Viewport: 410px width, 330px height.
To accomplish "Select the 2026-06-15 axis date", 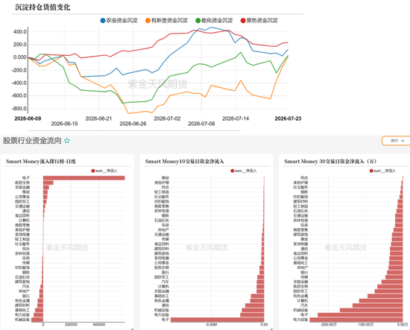I will click(64, 124).
